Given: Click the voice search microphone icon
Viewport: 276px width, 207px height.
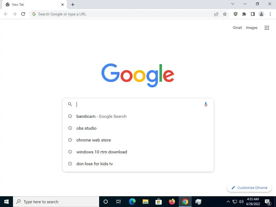Looking at the screenshot, I should coord(206,104).
